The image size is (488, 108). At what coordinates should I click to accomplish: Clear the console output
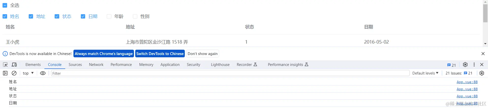click(14, 73)
